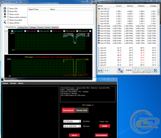Click the Status column header
Viewport: 161px width, 138px height.
pos(70,9)
